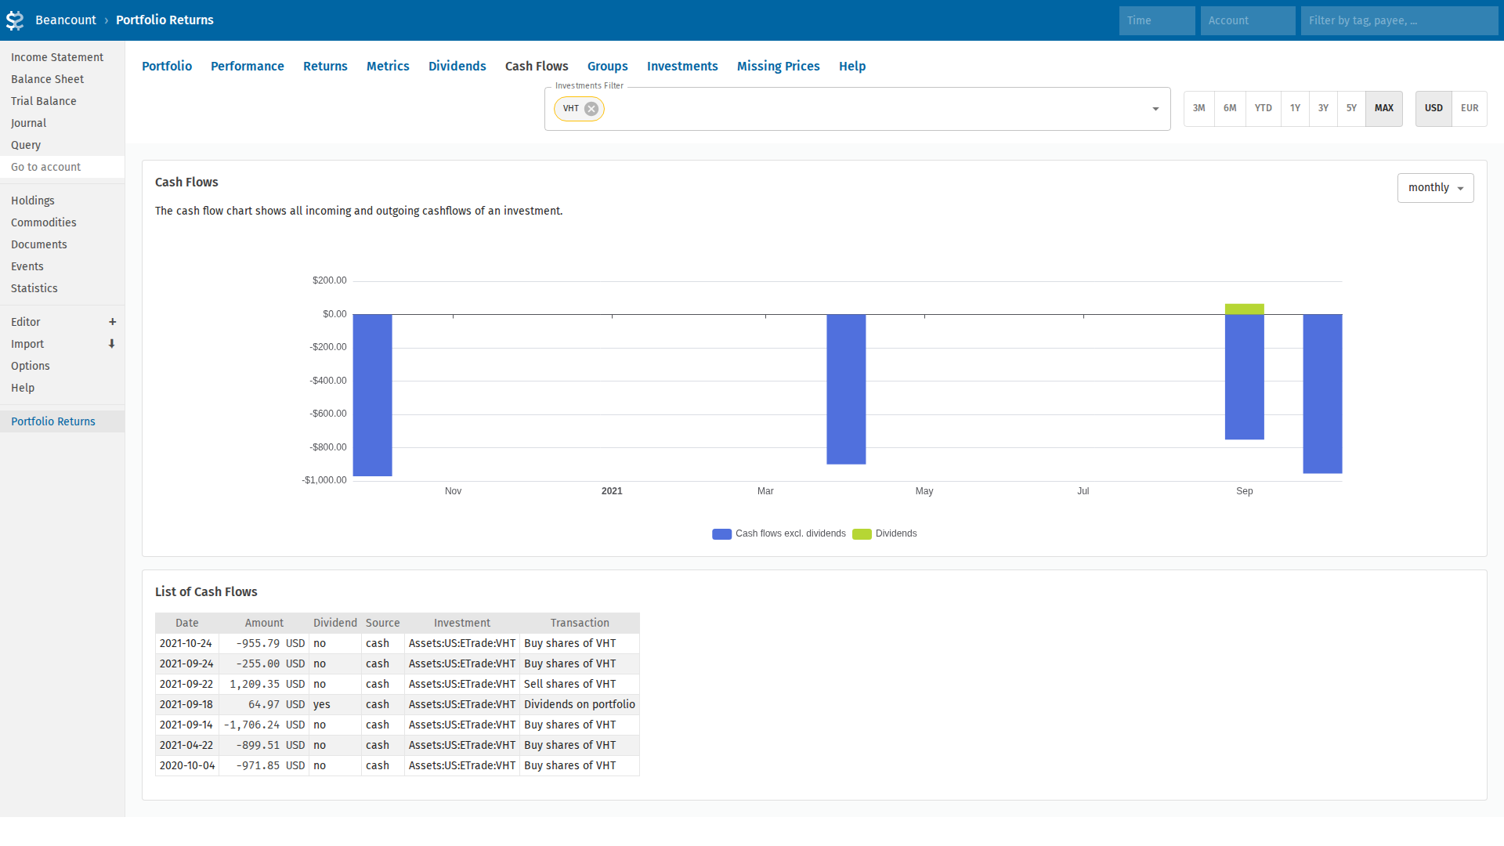1504x846 pixels.
Task: Open the Dividends tab
Action: coord(457,67)
